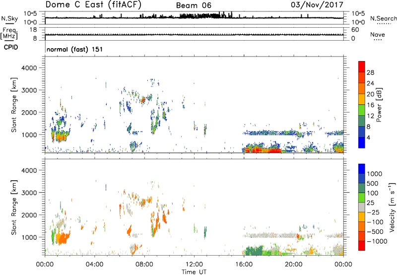The image size is (397, 275).
Task: Click the 4000 km tick on the power panel
Action: (29, 68)
